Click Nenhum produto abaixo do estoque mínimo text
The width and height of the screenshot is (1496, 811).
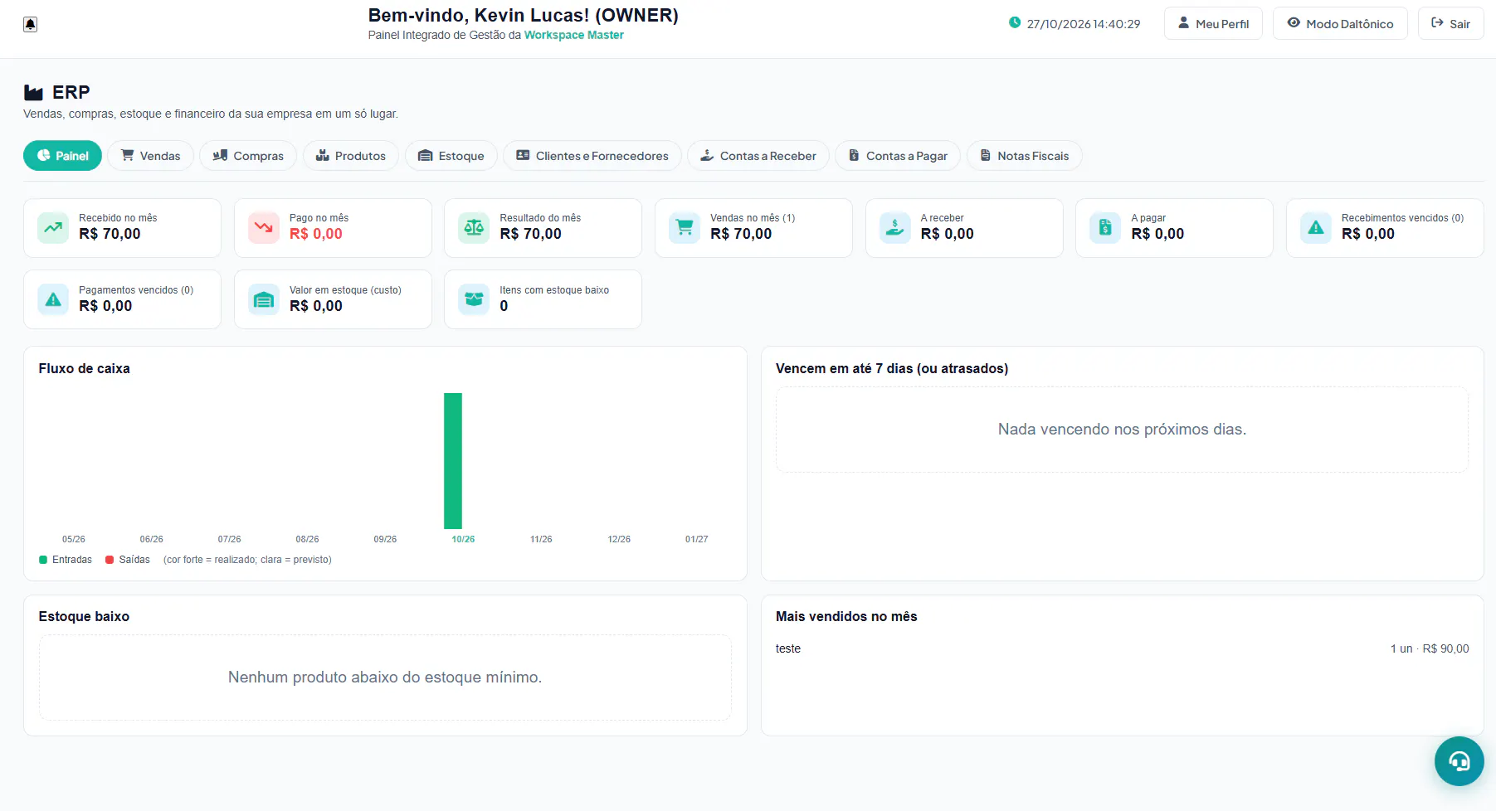coord(385,677)
